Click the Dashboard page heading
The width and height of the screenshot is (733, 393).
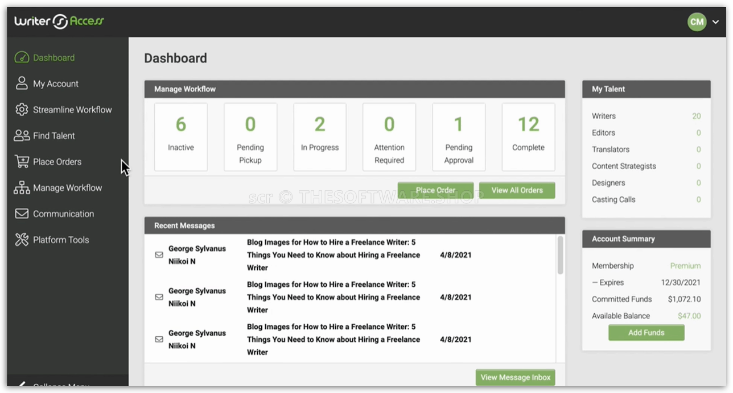tap(175, 58)
